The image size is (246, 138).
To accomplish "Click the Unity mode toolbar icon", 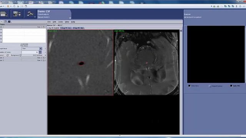I will (26, 6).
